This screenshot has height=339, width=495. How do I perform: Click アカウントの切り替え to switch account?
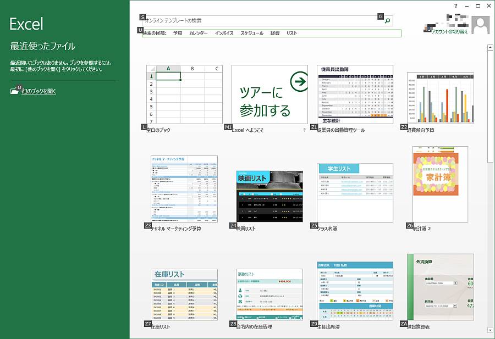450,31
